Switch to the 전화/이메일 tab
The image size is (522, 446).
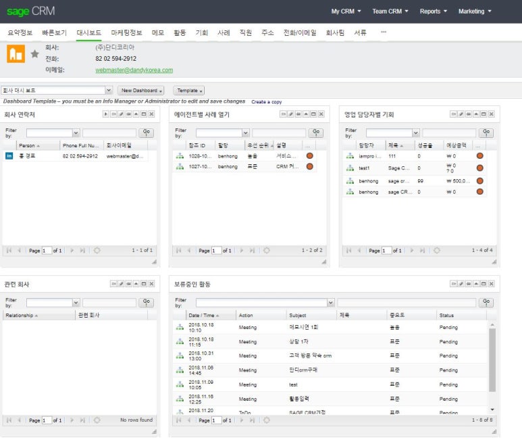click(300, 32)
